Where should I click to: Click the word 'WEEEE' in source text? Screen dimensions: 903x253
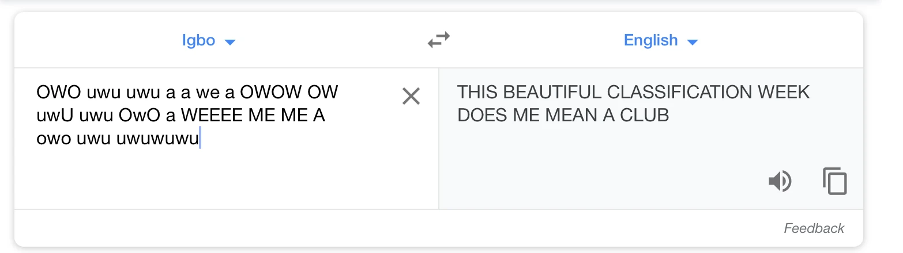pos(212,116)
